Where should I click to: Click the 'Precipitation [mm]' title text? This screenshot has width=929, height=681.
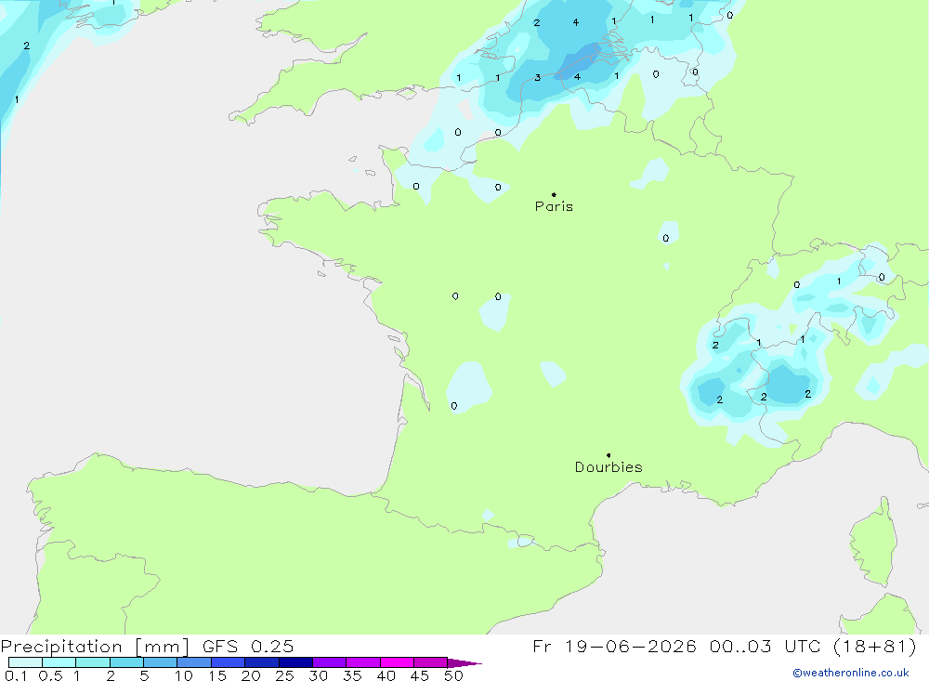(x=95, y=647)
